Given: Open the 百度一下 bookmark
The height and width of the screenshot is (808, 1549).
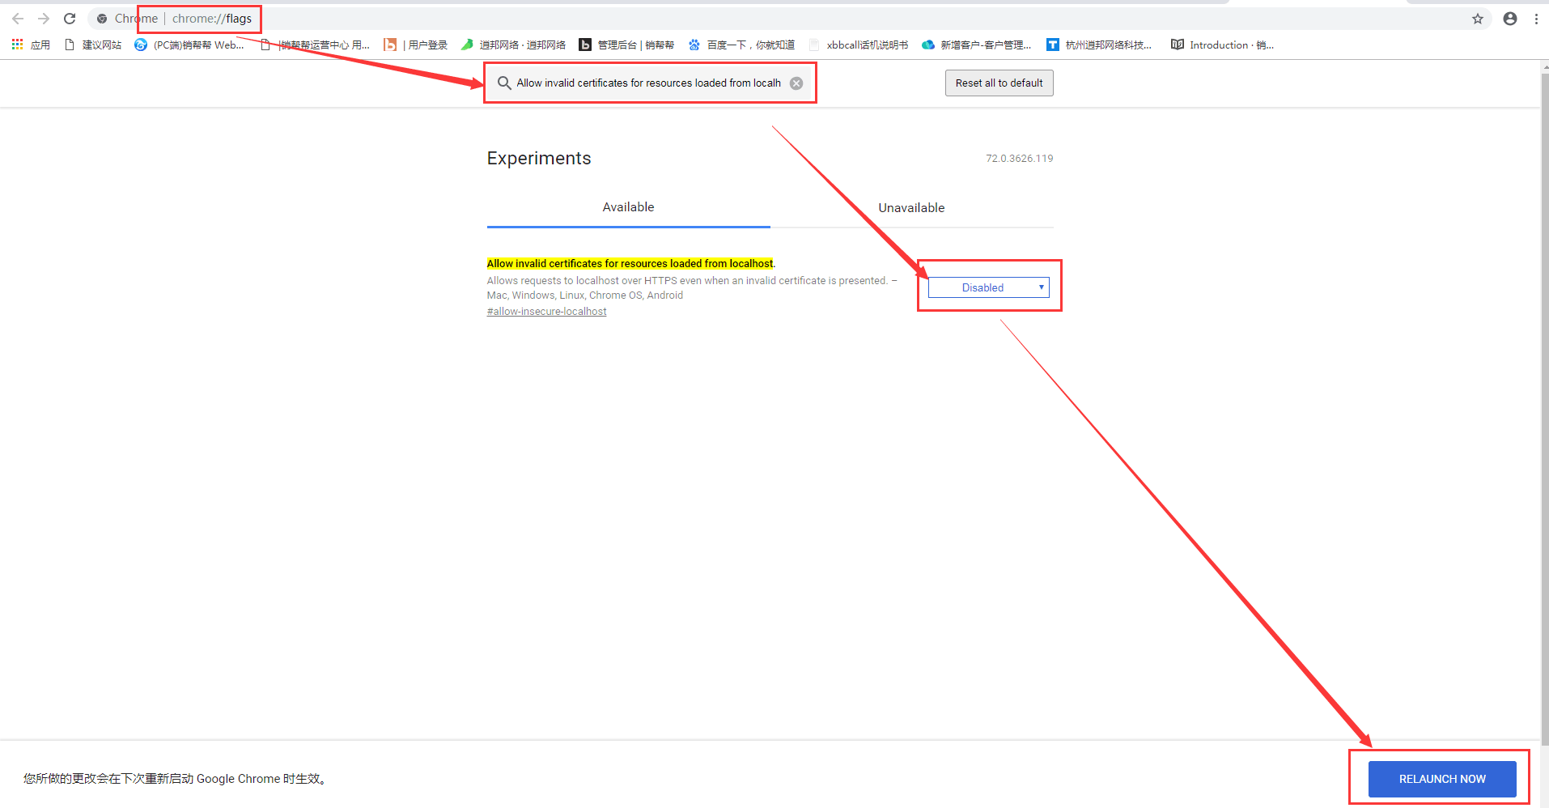Looking at the screenshot, I should pyautogui.click(x=741, y=45).
